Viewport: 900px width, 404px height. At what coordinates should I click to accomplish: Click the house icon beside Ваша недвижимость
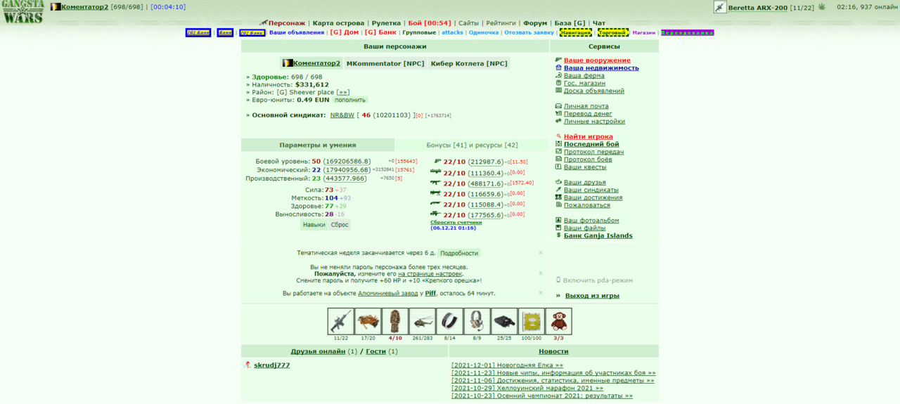click(x=558, y=68)
